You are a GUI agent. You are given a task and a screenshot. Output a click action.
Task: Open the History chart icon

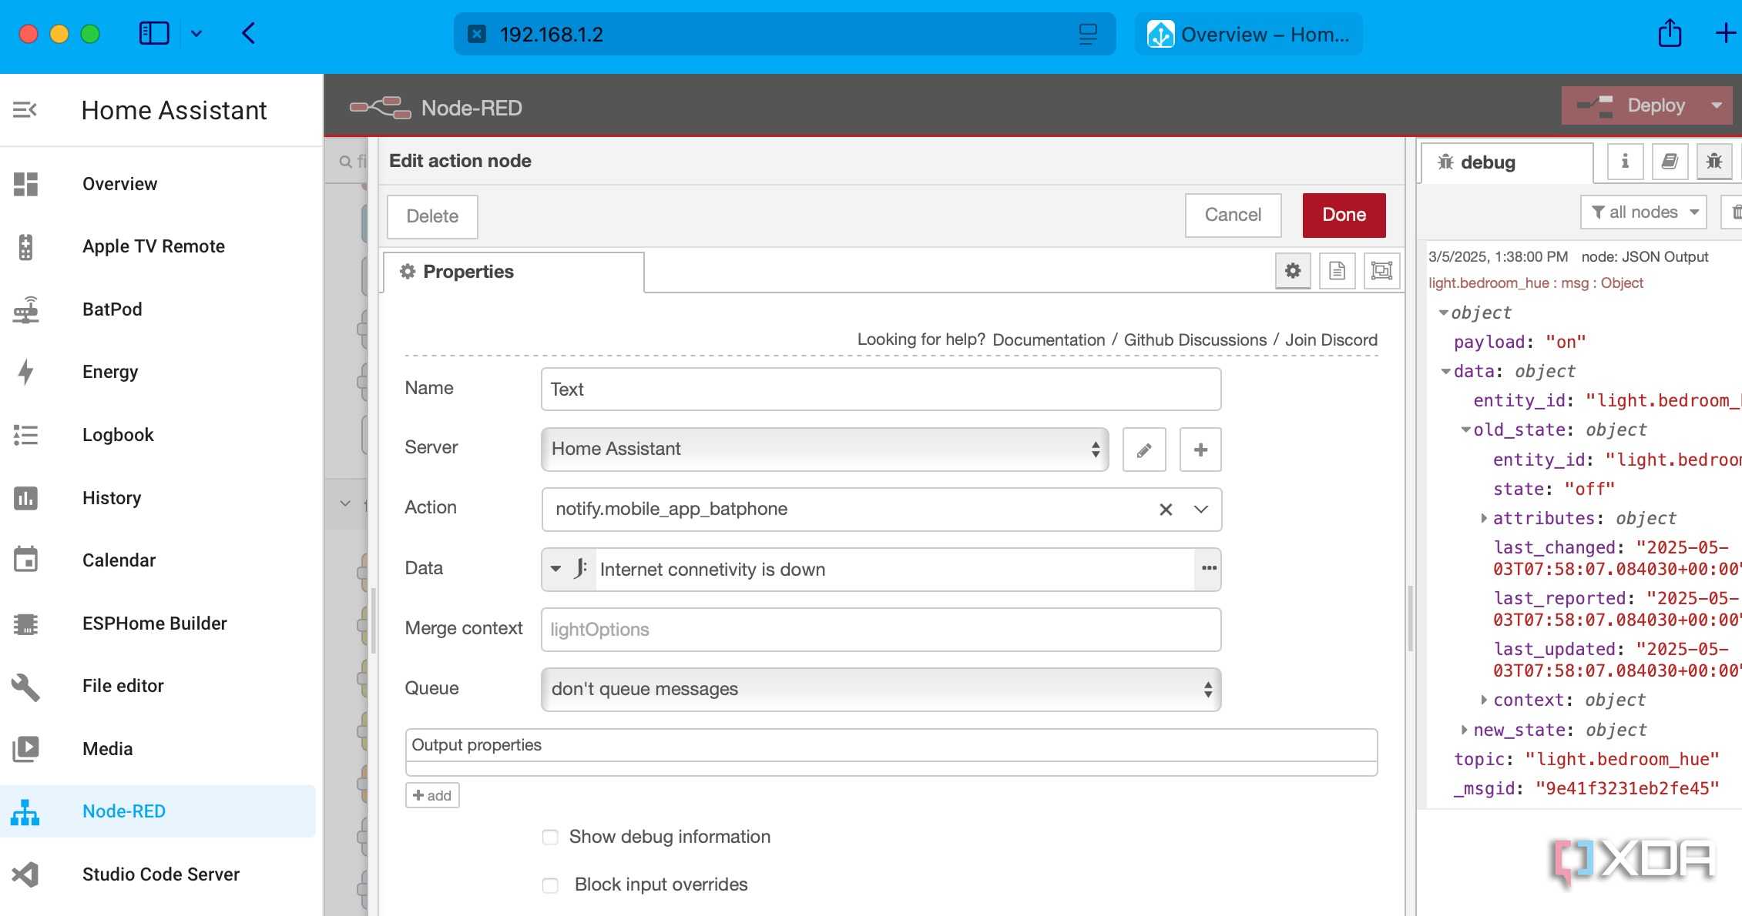click(25, 498)
